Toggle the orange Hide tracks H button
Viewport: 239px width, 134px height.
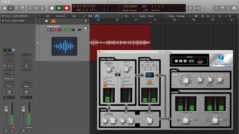tap(53, 21)
